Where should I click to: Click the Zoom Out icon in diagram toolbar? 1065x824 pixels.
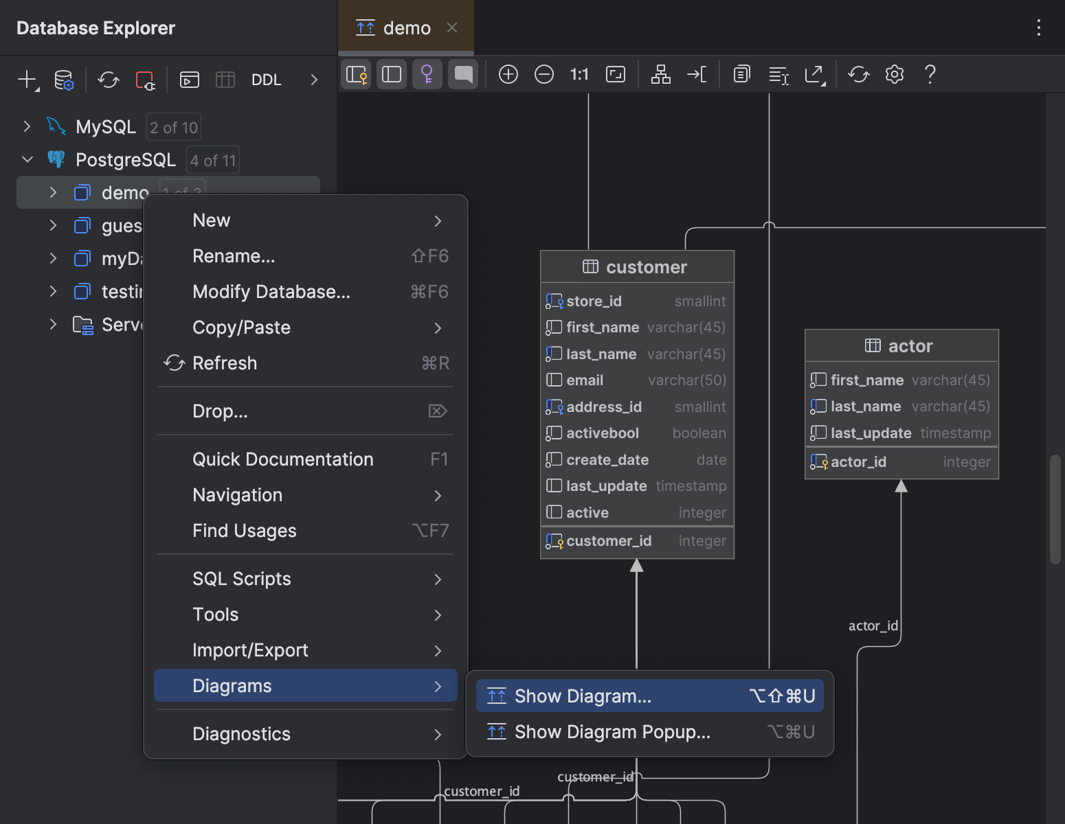(x=543, y=74)
